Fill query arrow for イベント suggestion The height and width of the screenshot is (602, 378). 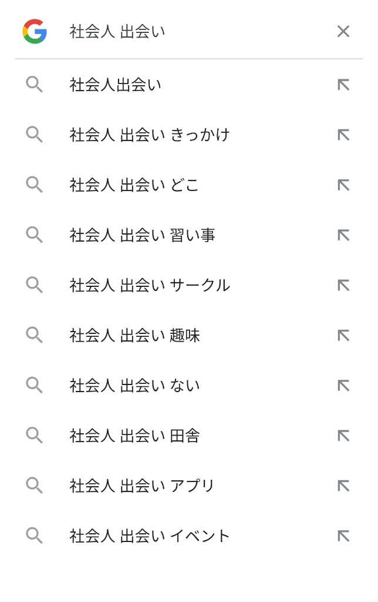point(343,536)
